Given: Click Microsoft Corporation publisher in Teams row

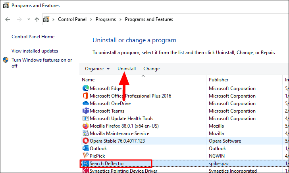Looking at the screenshot, I should click(x=232, y=111).
